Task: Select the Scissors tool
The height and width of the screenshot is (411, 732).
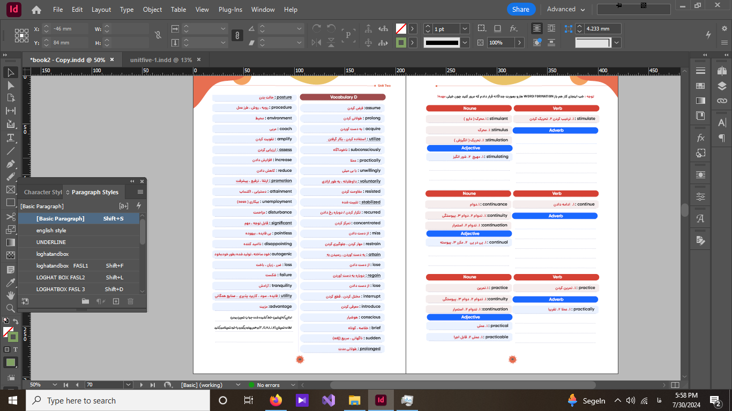Action: 11,217
